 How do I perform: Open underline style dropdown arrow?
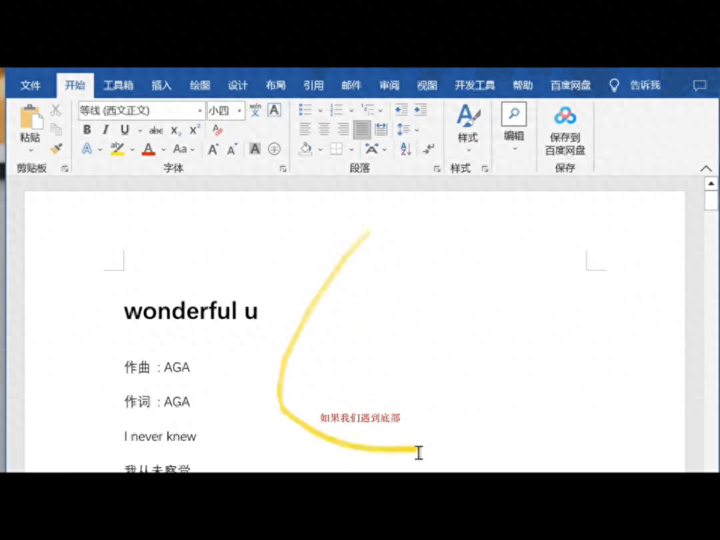point(140,130)
